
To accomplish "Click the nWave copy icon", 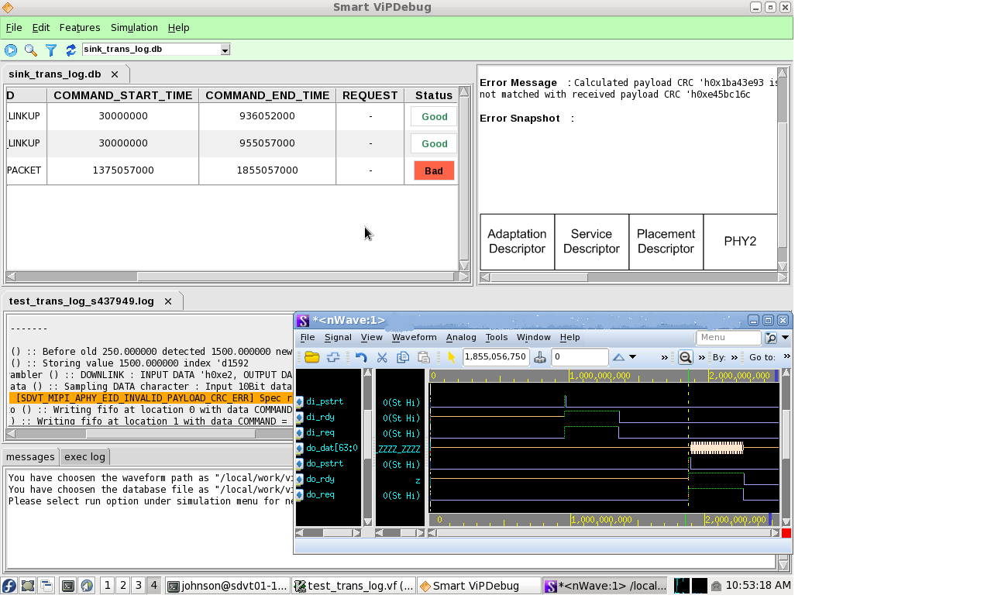I will (x=403, y=357).
